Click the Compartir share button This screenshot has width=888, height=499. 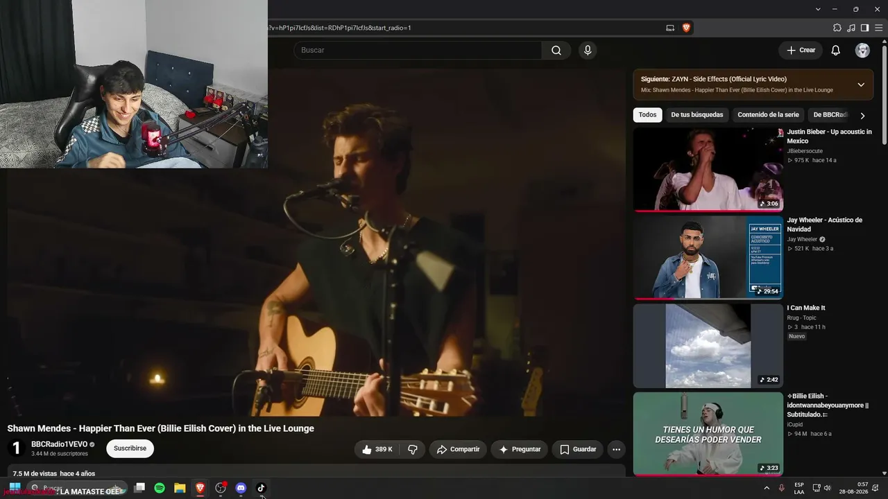click(x=458, y=449)
